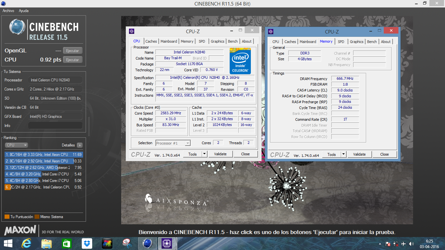Expand Tools dropdown arrow in left CPU-Z window

click(x=204, y=154)
